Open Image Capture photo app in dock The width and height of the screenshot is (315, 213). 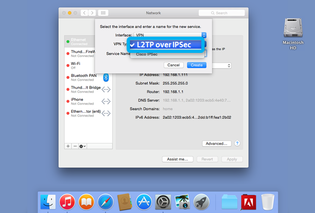pos(182,202)
